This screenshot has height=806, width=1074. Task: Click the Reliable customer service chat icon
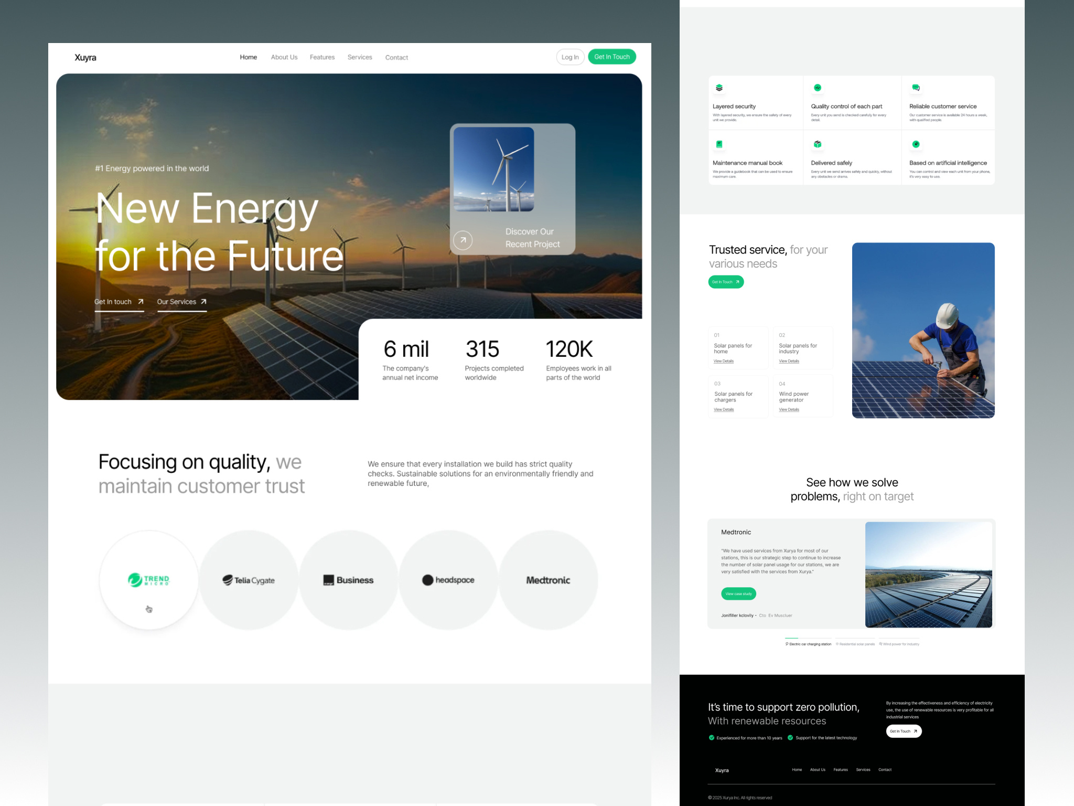(x=915, y=88)
